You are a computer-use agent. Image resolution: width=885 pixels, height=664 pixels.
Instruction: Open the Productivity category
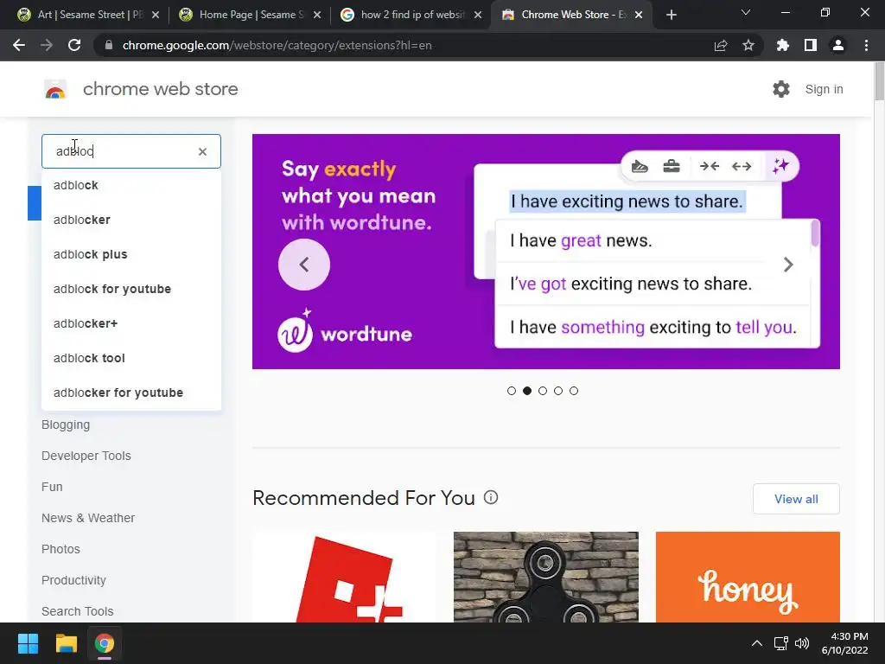coord(73,580)
